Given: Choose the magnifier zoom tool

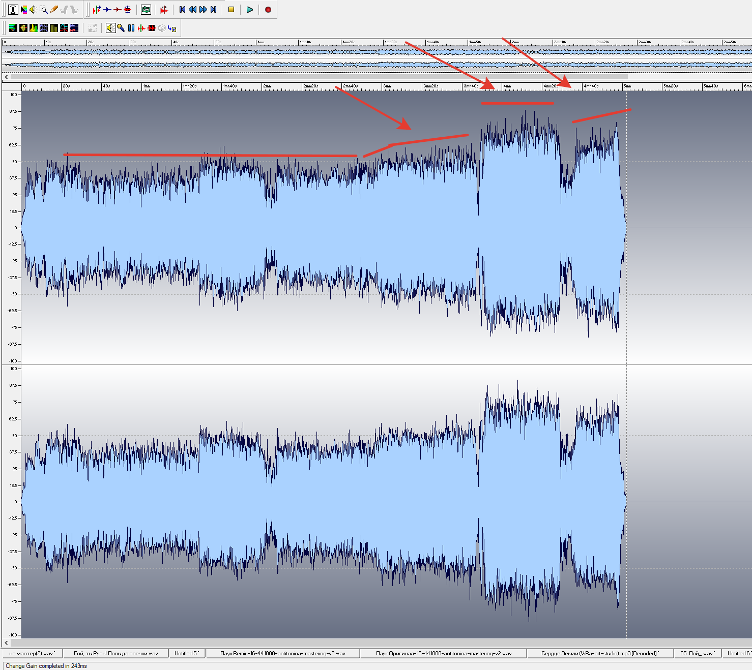Looking at the screenshot, I should click(44, 10).
